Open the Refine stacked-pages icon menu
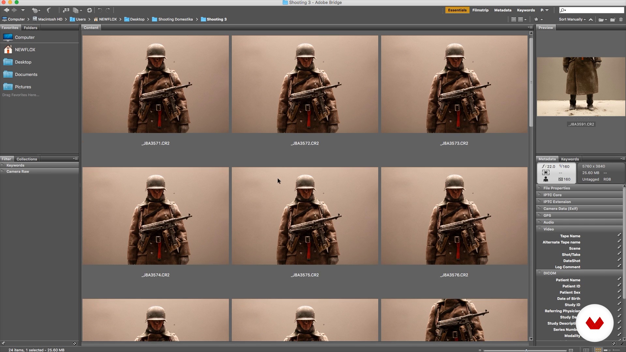This screenshot has height=352, width=626. (77, 10)
